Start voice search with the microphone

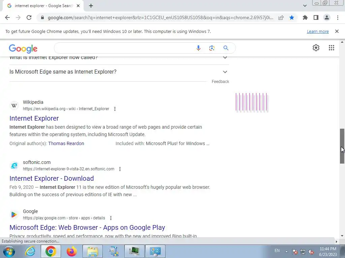tap(198, 48)
